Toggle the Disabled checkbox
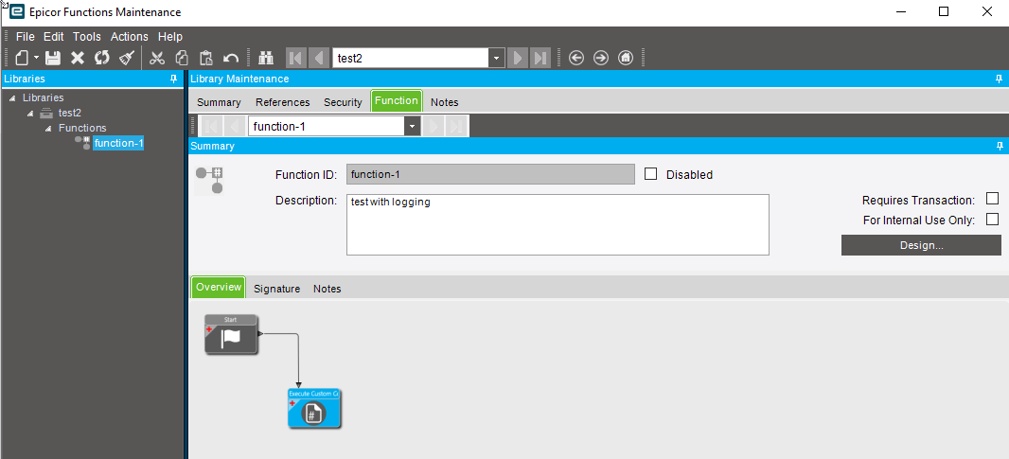The width and height of the screenshot is (1009, 459). pos(650,174)
